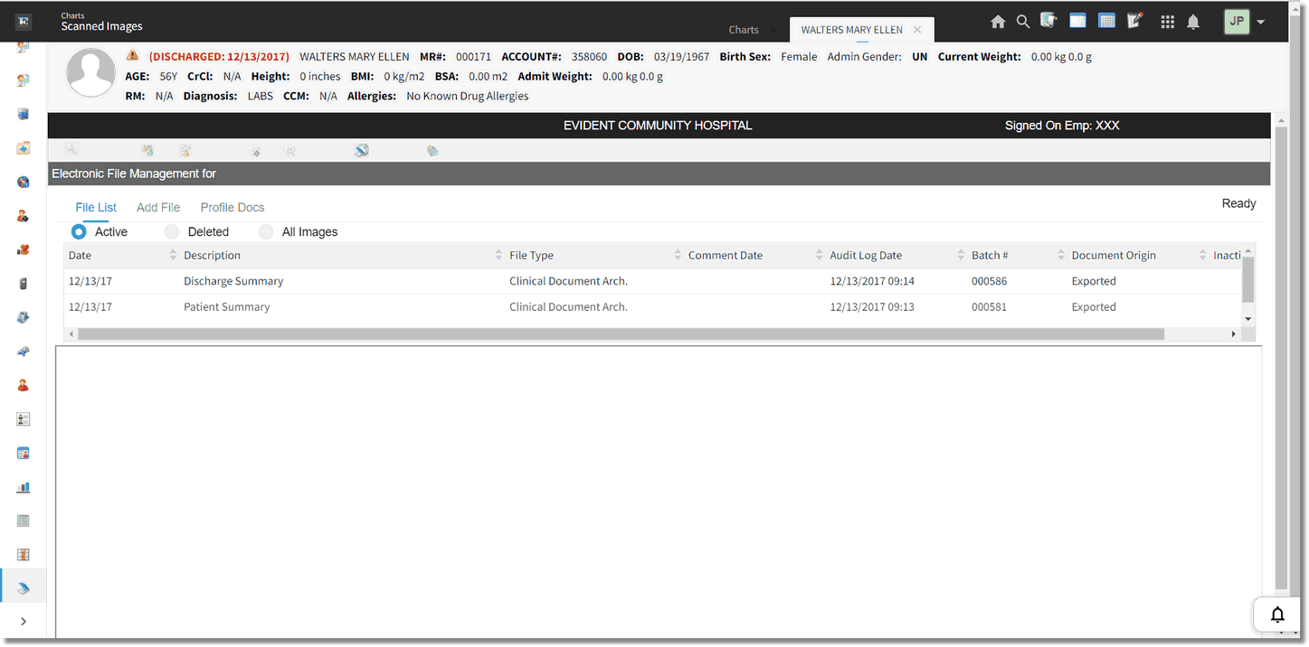The image size is (1309, 647).
Task: Click the warning triangle next to DISCHARGED
Action: (133, 55)
